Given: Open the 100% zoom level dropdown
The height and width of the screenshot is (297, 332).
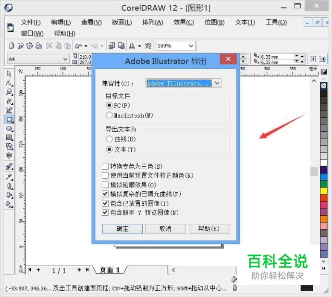Looking at the screenshot, I should click(191, 46).
